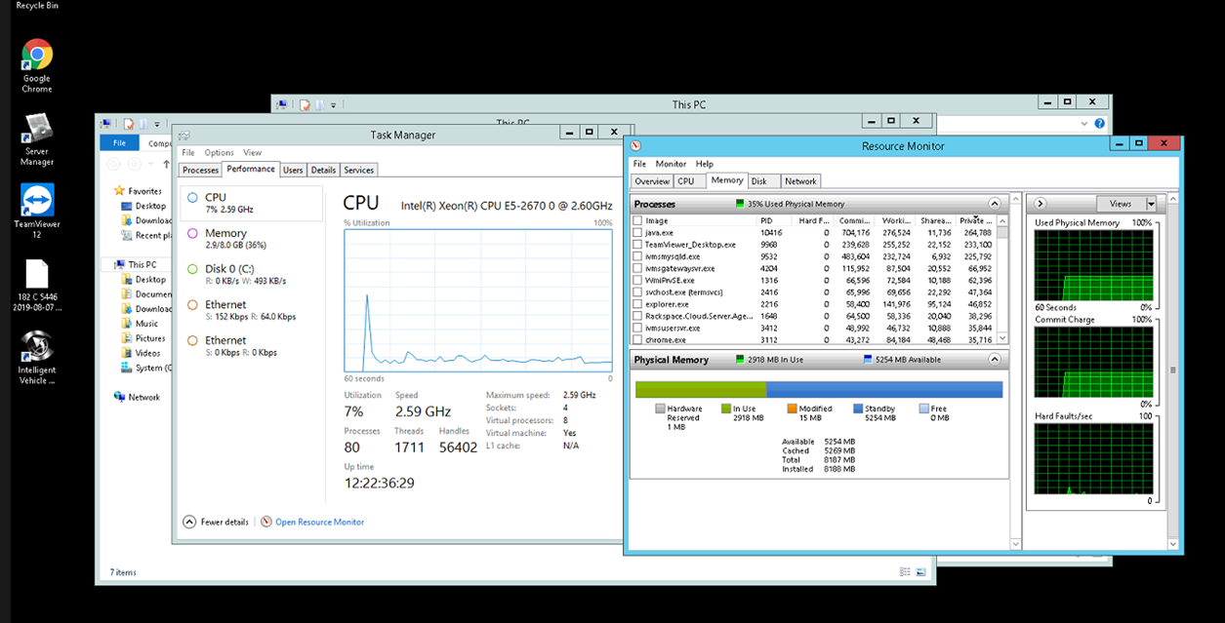Check the ivmsmysqld.exe checkbox
1225x623 pixels.
[x=637, y=256]
